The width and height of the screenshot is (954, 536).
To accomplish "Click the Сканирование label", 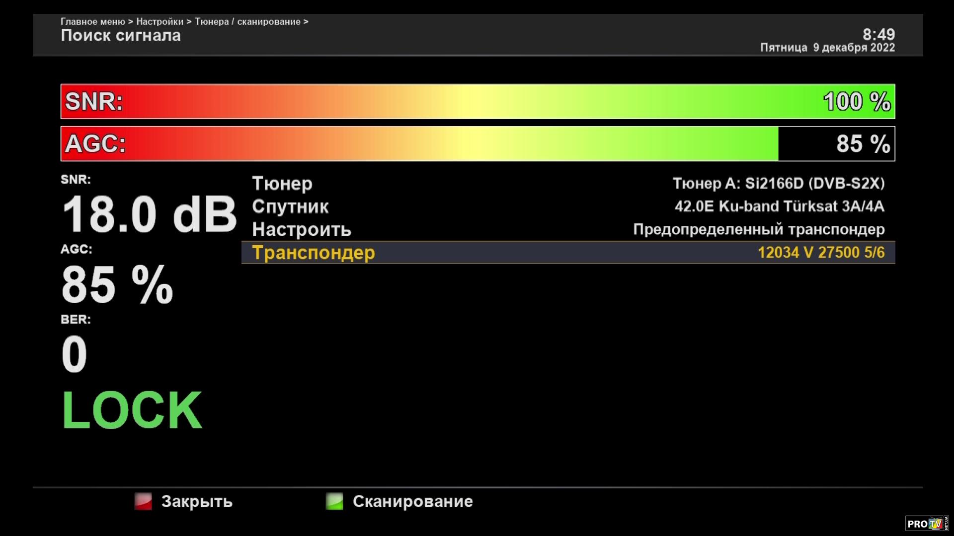I will tap(412, 501).
